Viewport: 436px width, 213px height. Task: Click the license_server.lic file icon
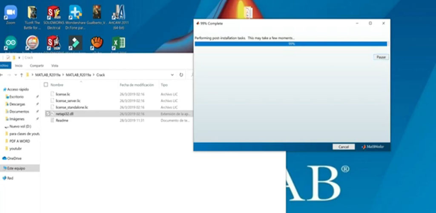[52, 101]
